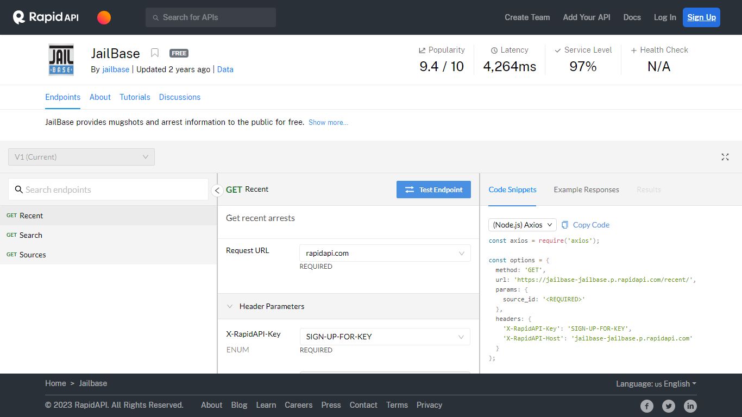Open the Twitter footer icon
The image size is (742, 417).
[x=669, y=406]
